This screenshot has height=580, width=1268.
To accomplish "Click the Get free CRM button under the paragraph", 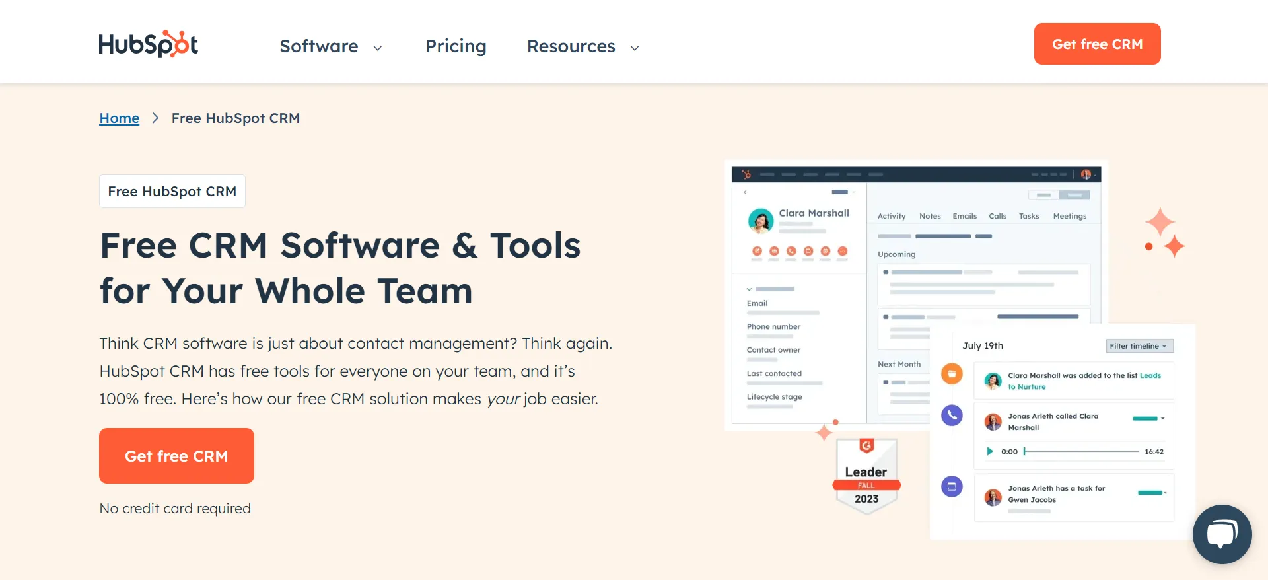I will (x=176, y=456).
